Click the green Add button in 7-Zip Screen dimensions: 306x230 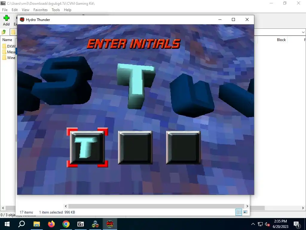tap(6, 20)
